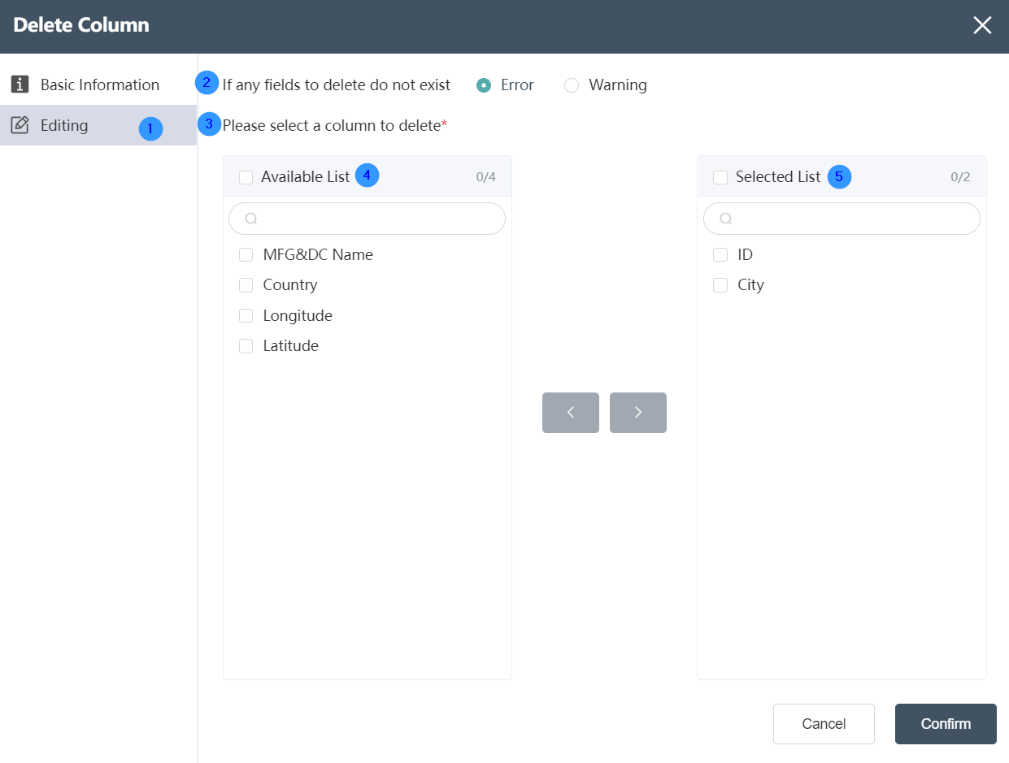This screenshot has width=1009, height=763.
Task: Cancel the Delete Column dialog
Action: click(x=824, y=724)
